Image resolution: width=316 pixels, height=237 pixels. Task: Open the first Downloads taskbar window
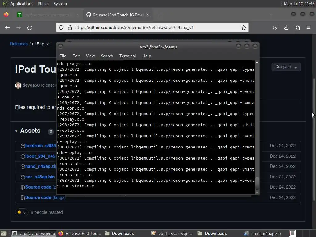pos(119,233)
